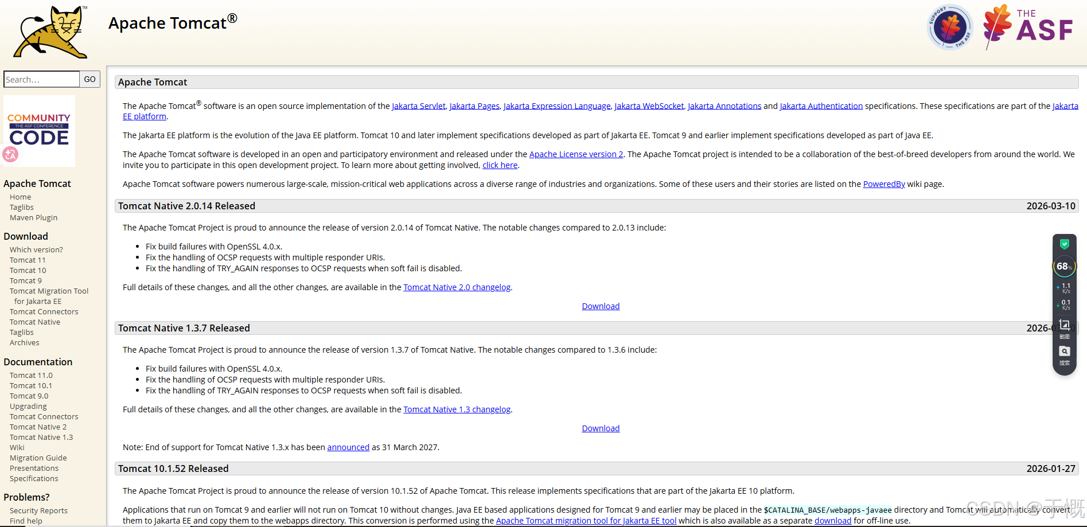Open Tomcat Native 1.3 documentation
1087x527 pixels.
point(41,437)
